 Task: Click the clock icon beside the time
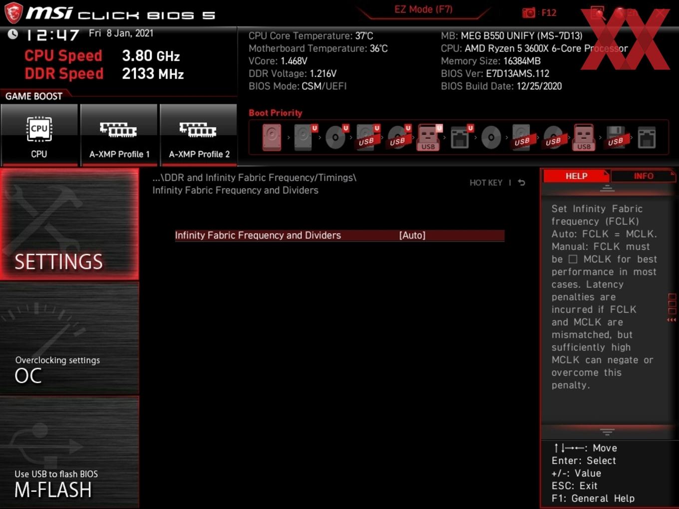pyautogui.click(x=13, y=34)
